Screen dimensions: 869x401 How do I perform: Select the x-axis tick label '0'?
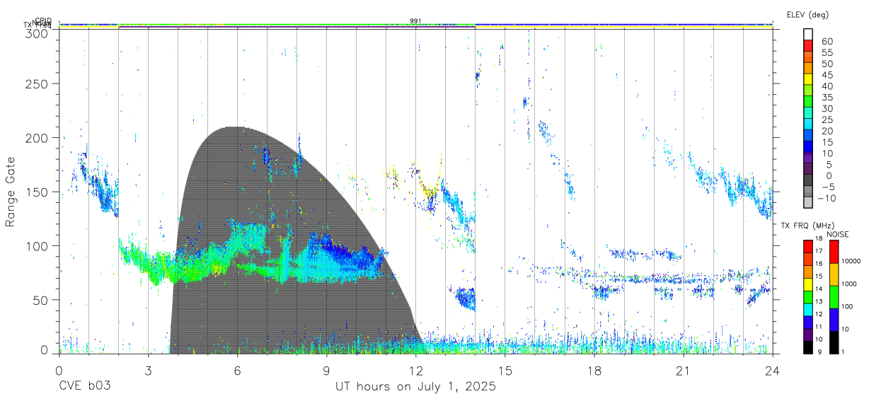pos(59,371)
